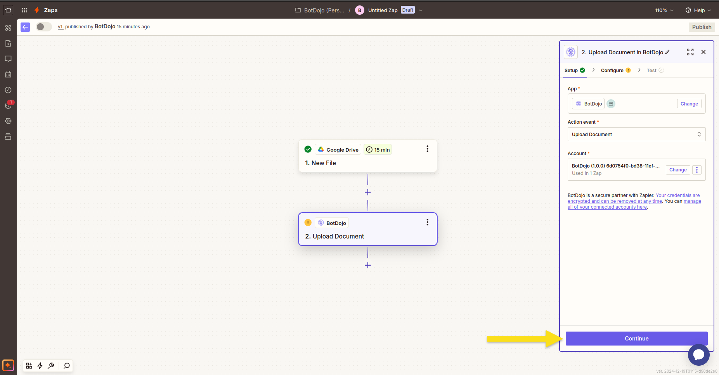Select the BotDojo Upload Document step card
The image size is (719, 375).
coord(368,229)
